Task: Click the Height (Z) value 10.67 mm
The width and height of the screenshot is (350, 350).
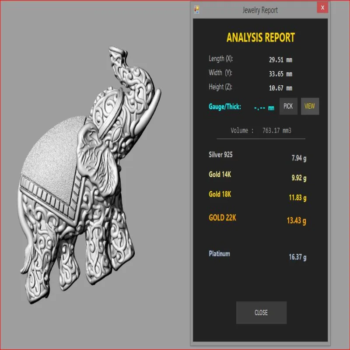Action: (x=280, y=88)
